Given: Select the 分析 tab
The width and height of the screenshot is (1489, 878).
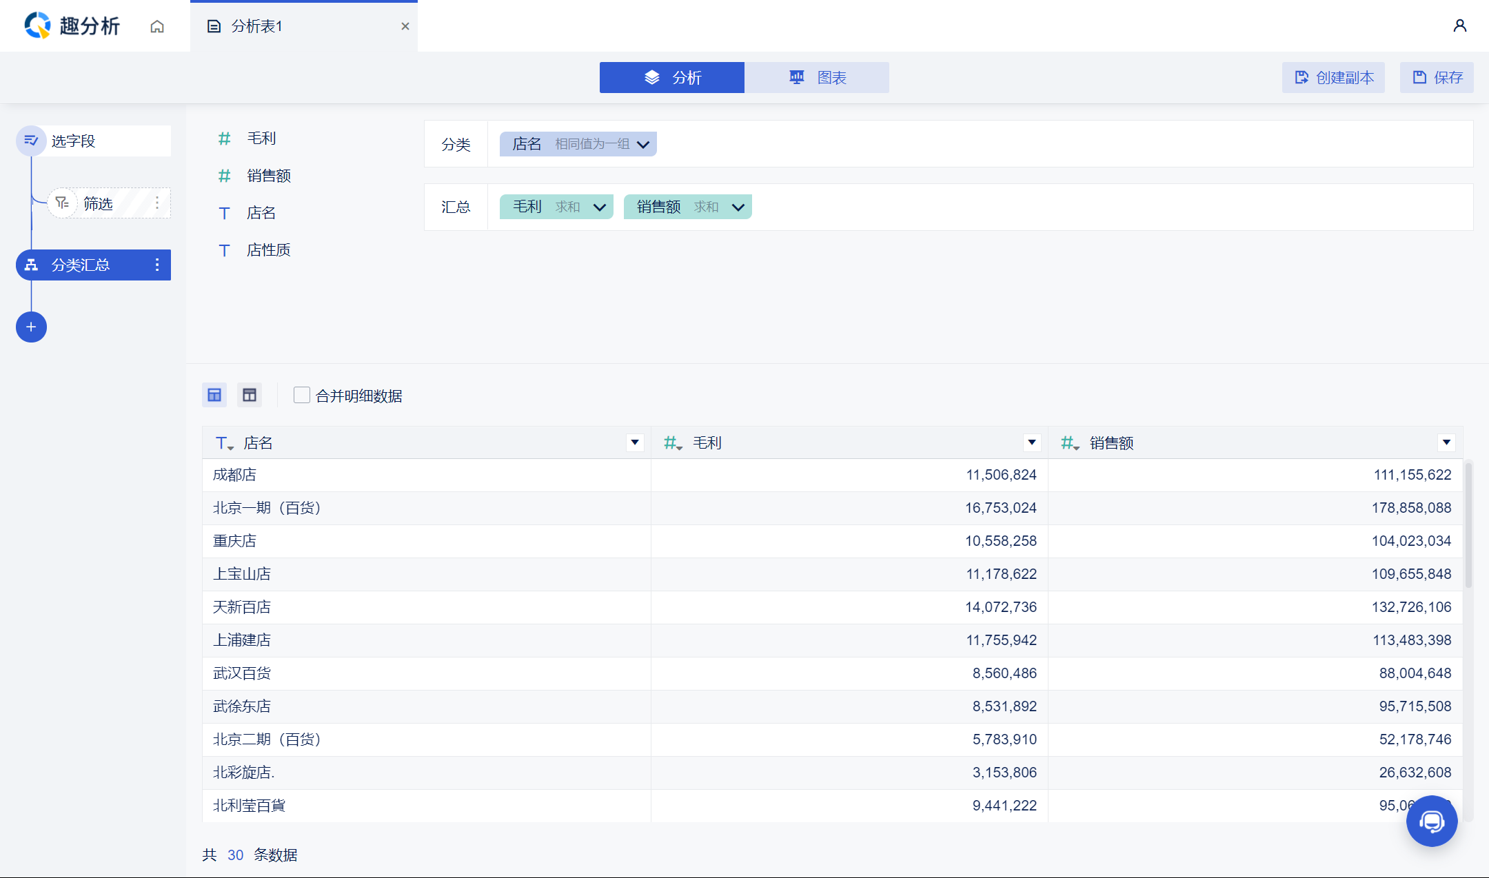Looking at the screenshot, I should click(672, 77).
